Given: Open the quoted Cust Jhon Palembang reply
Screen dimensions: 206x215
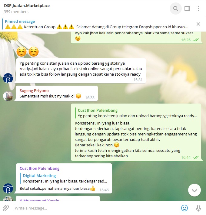Looking at the screenshot, I should (x=136, y=113).
